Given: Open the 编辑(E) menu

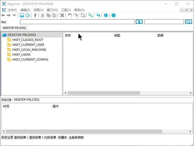Looking at the screenshot, I should 25,10.
